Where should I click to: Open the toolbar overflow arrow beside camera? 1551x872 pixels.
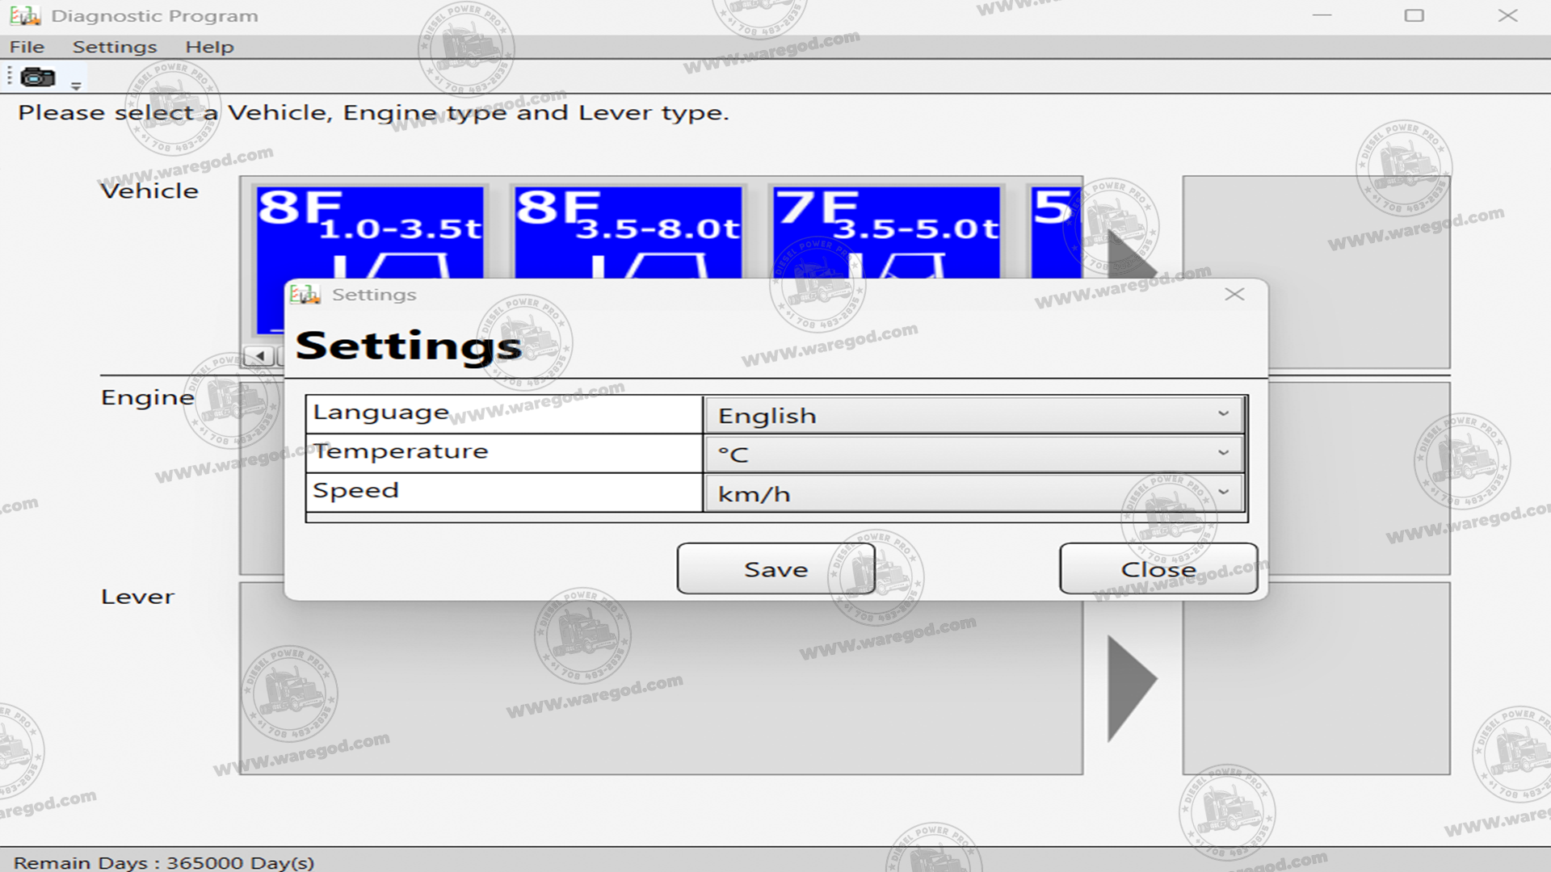point(76,86)
